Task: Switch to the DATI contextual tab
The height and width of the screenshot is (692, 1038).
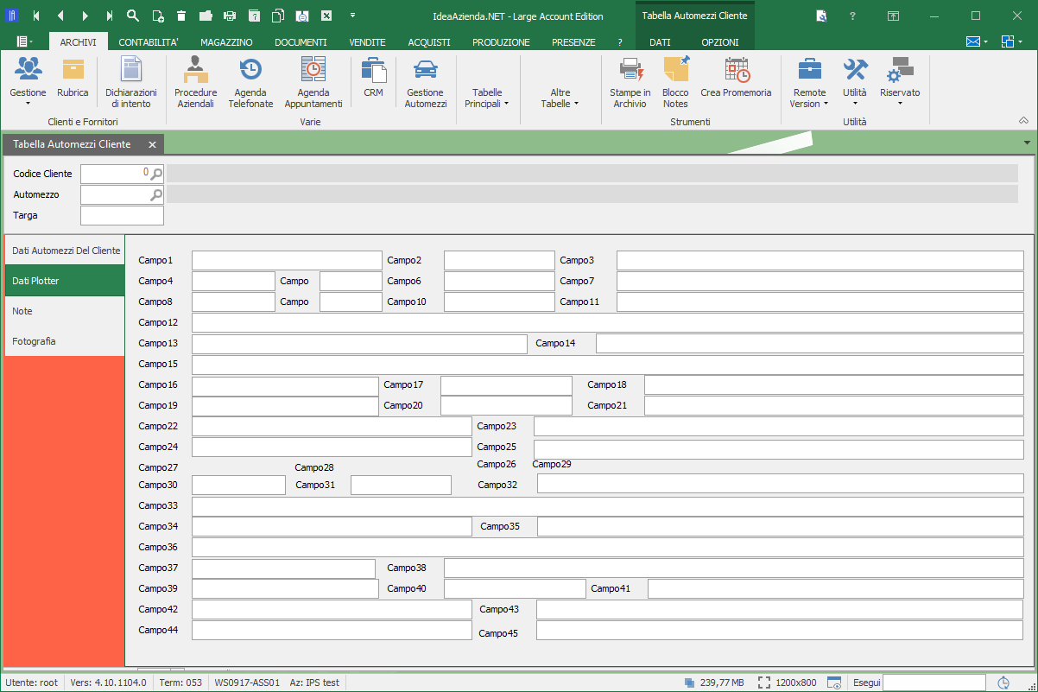Action: [660, 41]
